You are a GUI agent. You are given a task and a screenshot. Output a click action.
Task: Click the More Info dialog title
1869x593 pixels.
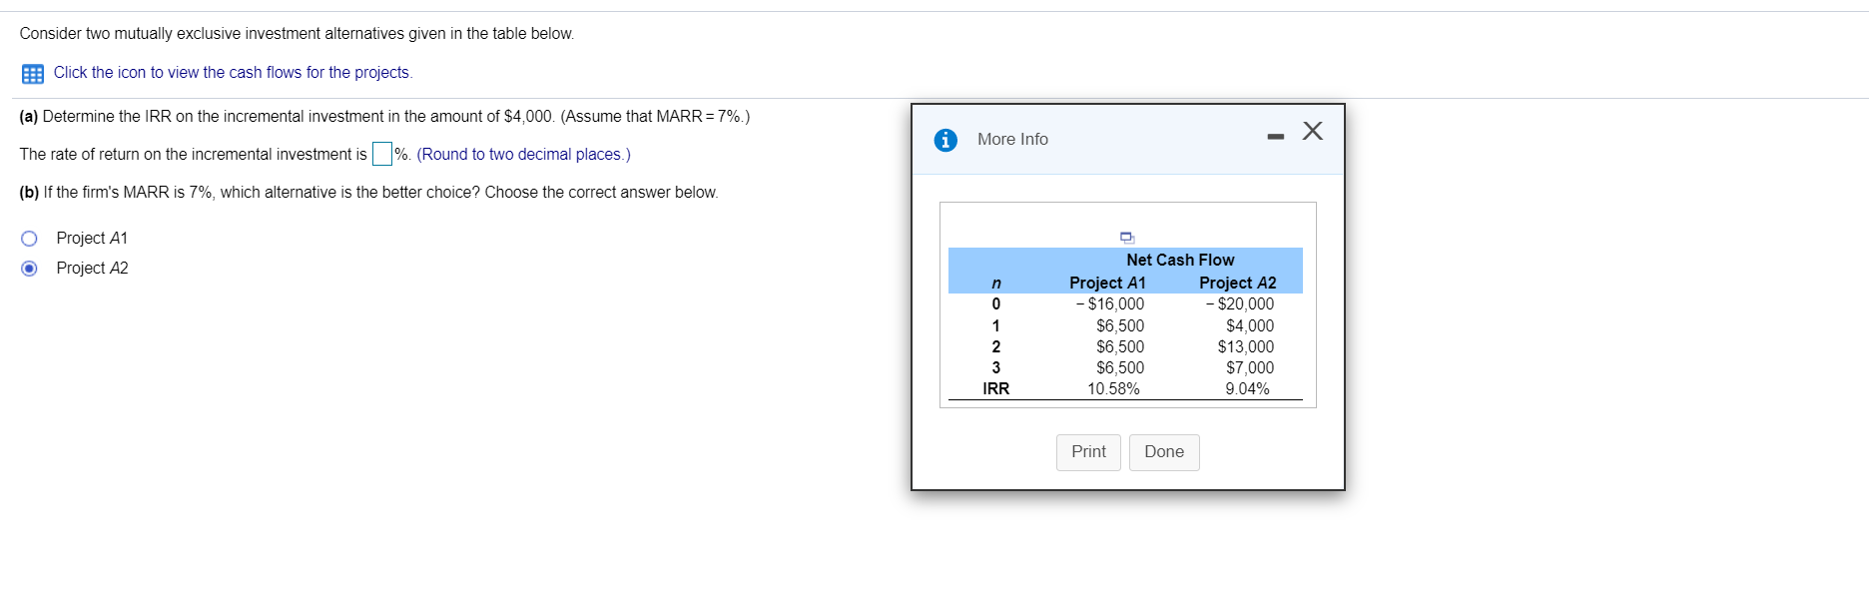(1012, 140)
